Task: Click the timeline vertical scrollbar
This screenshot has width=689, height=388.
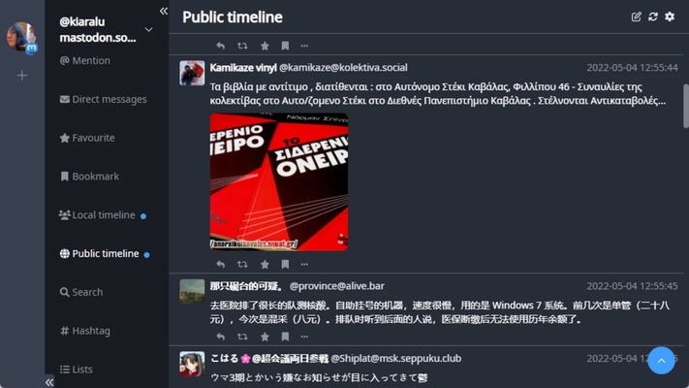Action: 685,106
